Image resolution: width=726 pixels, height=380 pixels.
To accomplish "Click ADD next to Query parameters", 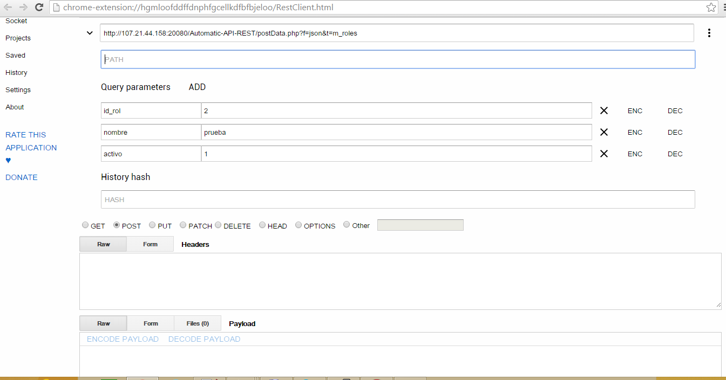I will click(x=197, y=87).
